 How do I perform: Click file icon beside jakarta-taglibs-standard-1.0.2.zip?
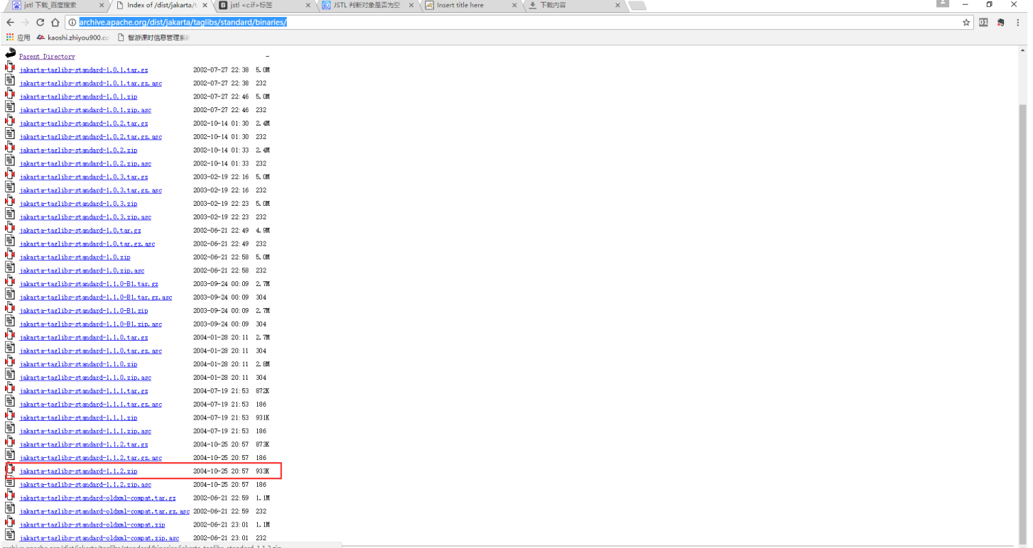10,147
